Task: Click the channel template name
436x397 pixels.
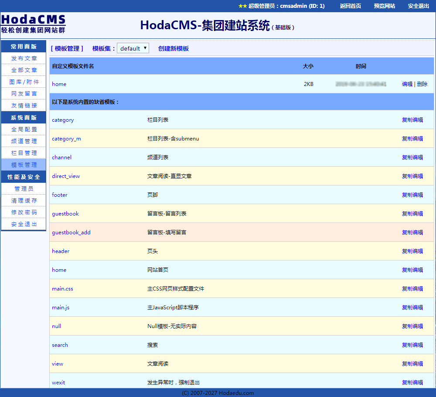Action: tap(62, 157)
